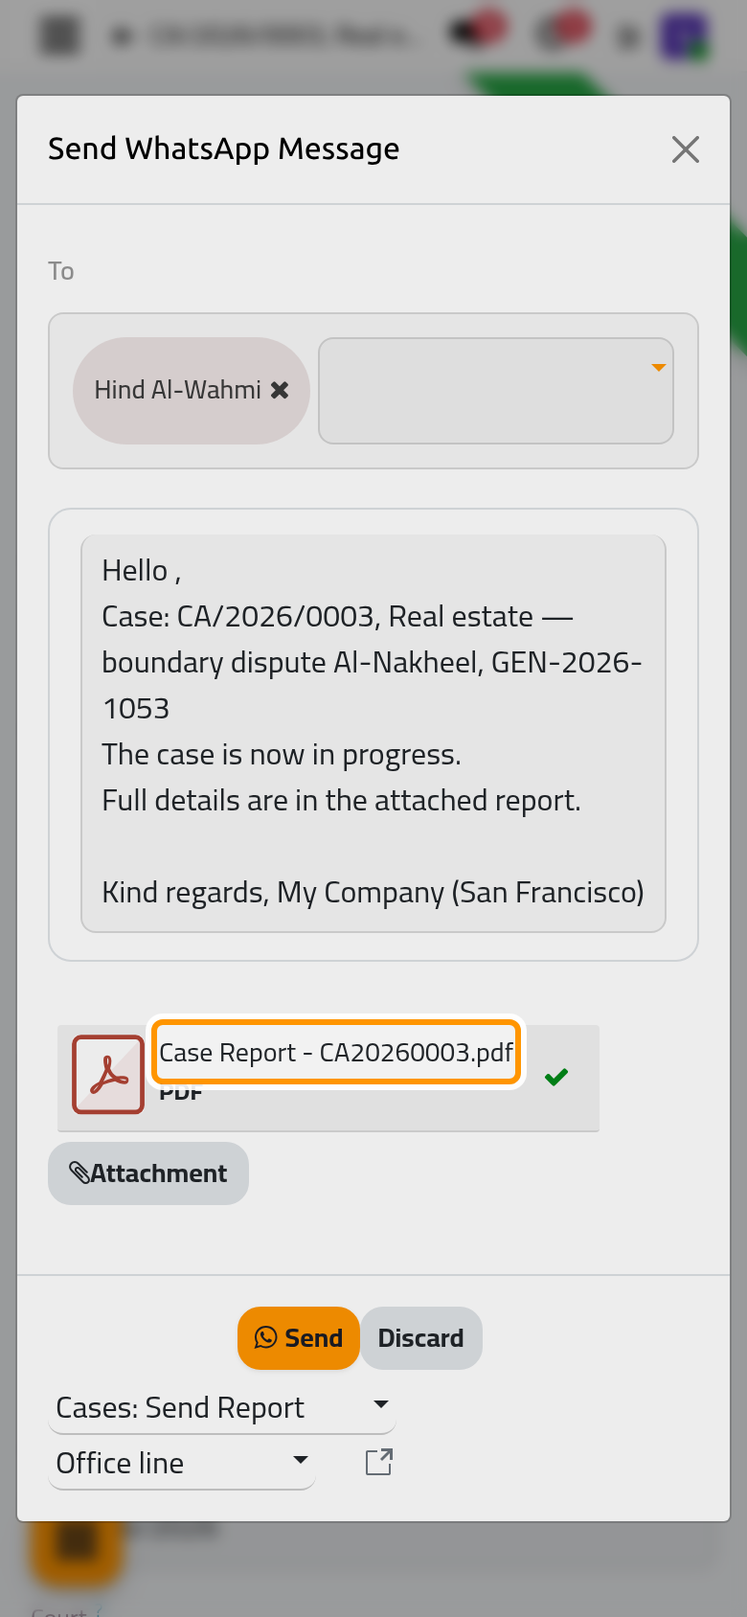Image resolution: width=747 pixels, height=1617 pixels.
Task: Open the recipient dropdown arrow
Action: (x=658, y=368)
